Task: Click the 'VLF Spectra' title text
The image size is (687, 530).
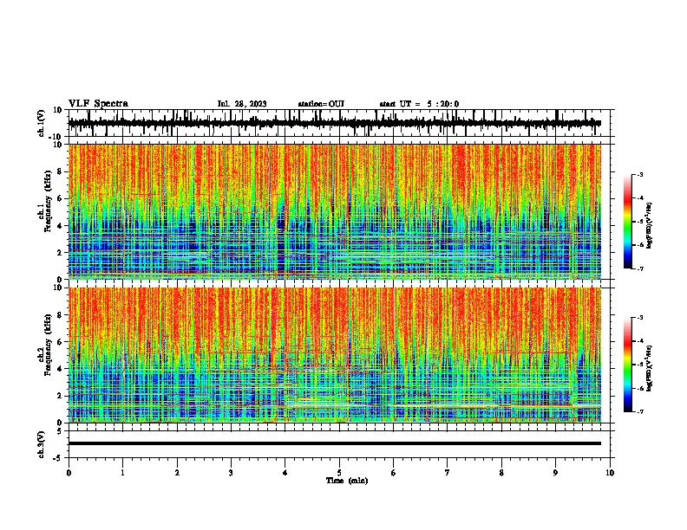Action: pyautogui.click(x=98, y=104)
